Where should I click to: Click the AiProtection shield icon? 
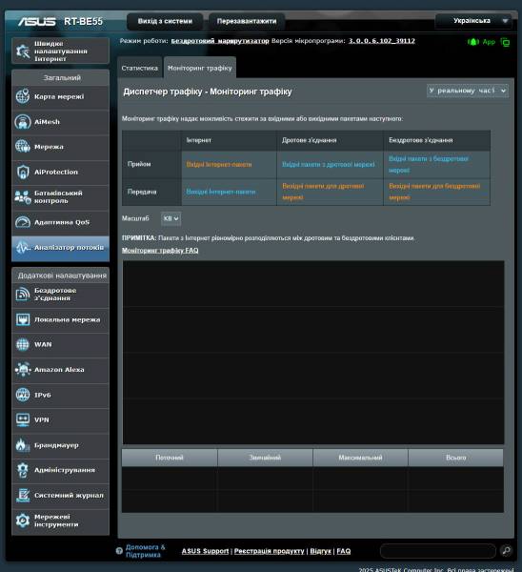[x=23, y=172]
